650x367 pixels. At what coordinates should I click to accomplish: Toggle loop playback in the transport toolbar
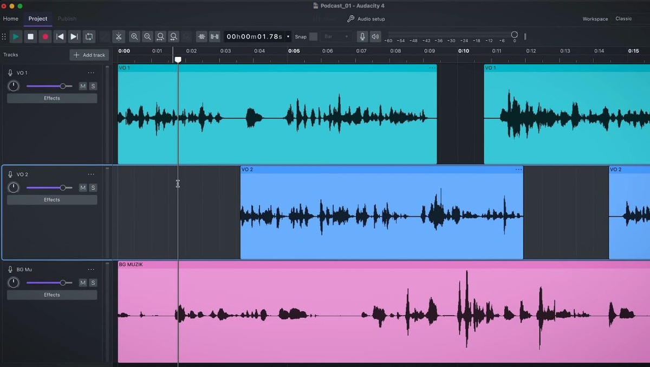click(89, 37)
